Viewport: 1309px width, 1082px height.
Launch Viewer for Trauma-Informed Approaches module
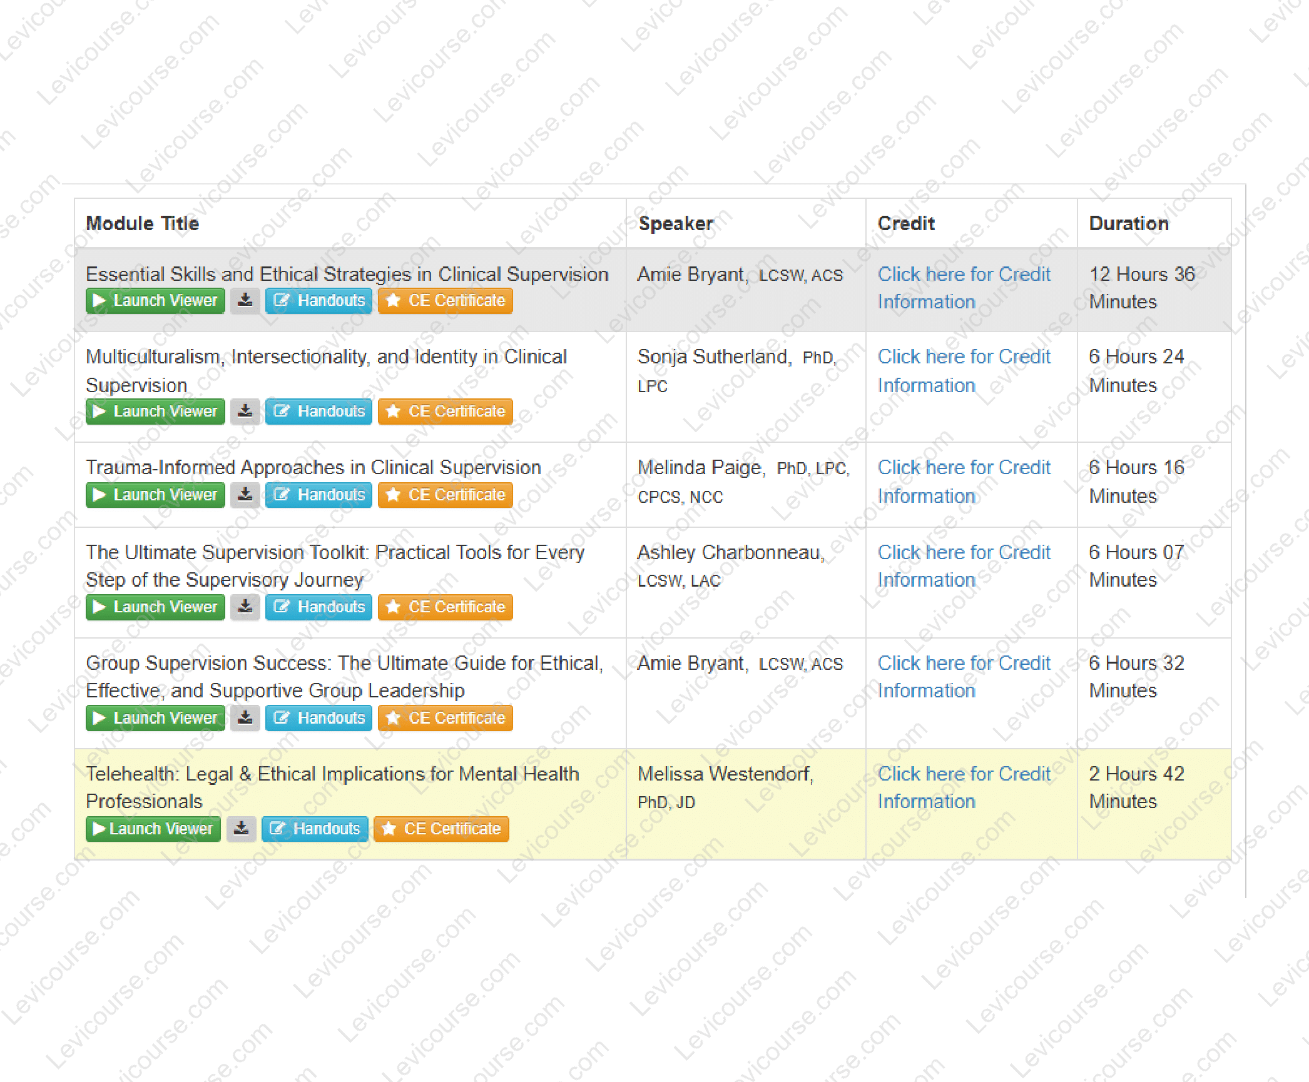point(155,495)
